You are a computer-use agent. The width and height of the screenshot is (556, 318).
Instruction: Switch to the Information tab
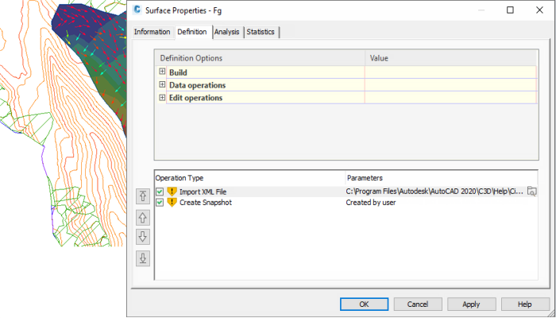coord(152,32)
